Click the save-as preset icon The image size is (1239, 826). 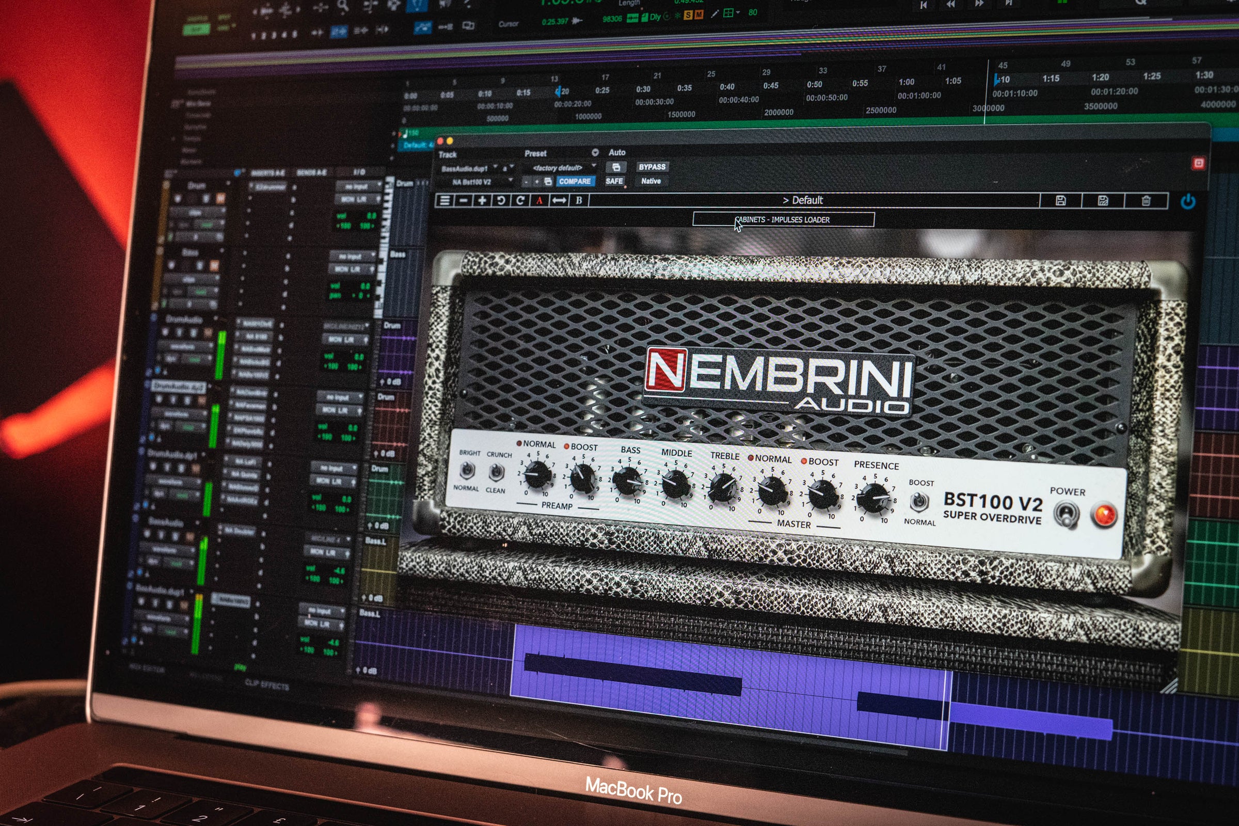point(1103,200)
